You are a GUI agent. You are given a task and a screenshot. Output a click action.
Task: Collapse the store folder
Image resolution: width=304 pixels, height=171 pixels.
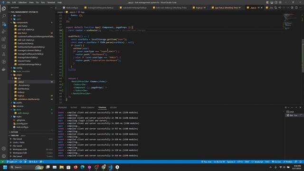[31, 110]
